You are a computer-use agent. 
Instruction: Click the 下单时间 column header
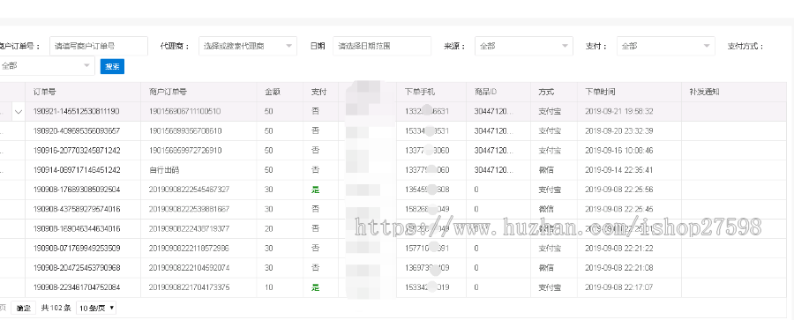600,93
